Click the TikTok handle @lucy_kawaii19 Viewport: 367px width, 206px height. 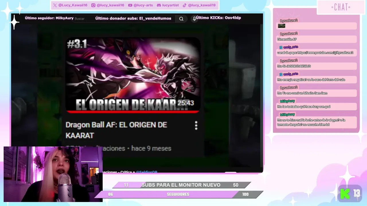coord(202,5)
